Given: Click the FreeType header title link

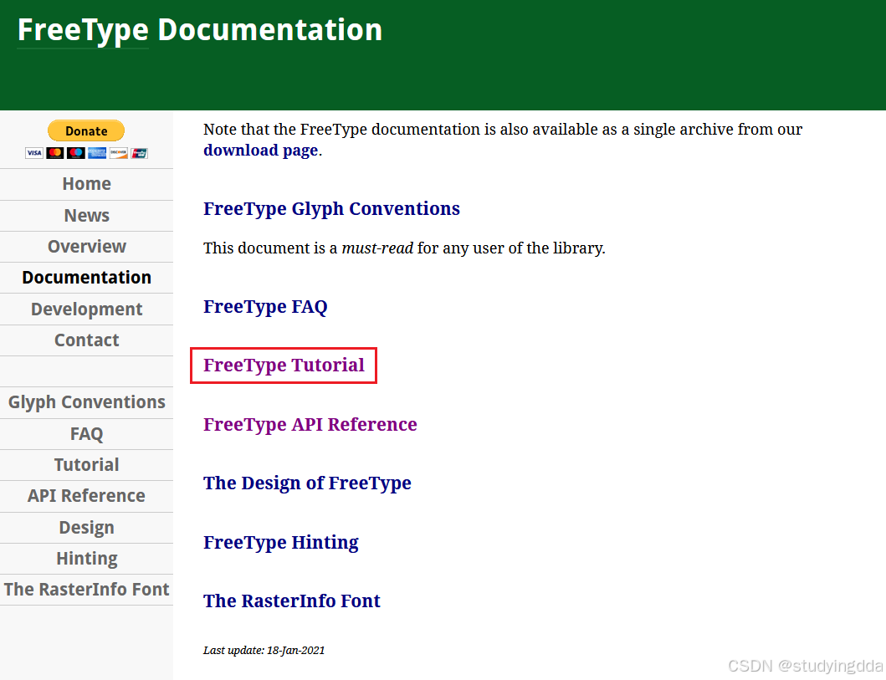Looking at the screenshot, I should pyautogui.click(x=83, y=30).
